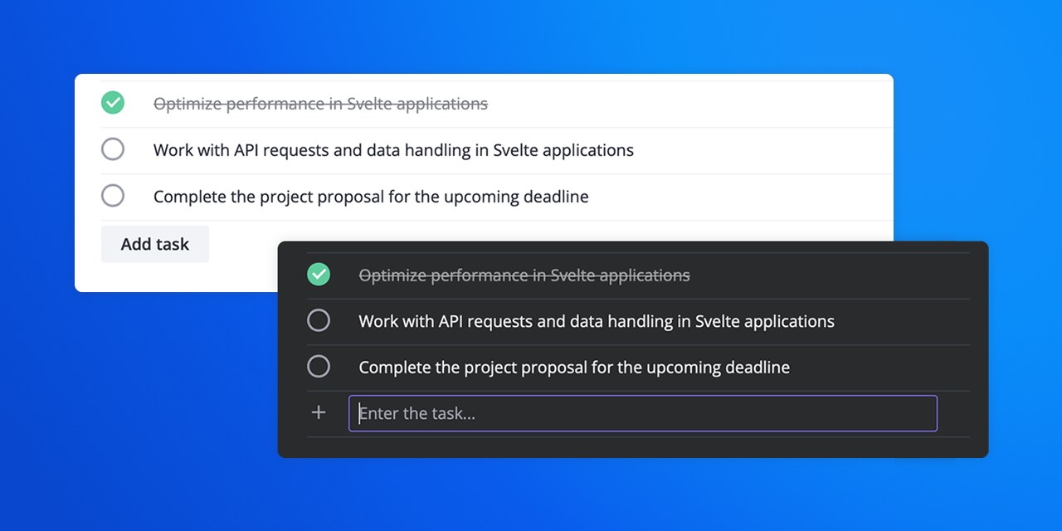
Task: Uncheck the green checkmark in the dark task list
Action: (x=319, y=274)
